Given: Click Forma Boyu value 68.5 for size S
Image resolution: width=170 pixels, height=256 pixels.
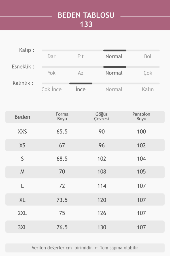Looking at the screenshot, I should pyautogui.click(x=62, y=159).
